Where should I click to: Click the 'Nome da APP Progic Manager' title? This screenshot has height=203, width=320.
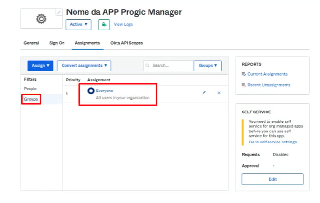pyautogui.click(x=124, y=12)
